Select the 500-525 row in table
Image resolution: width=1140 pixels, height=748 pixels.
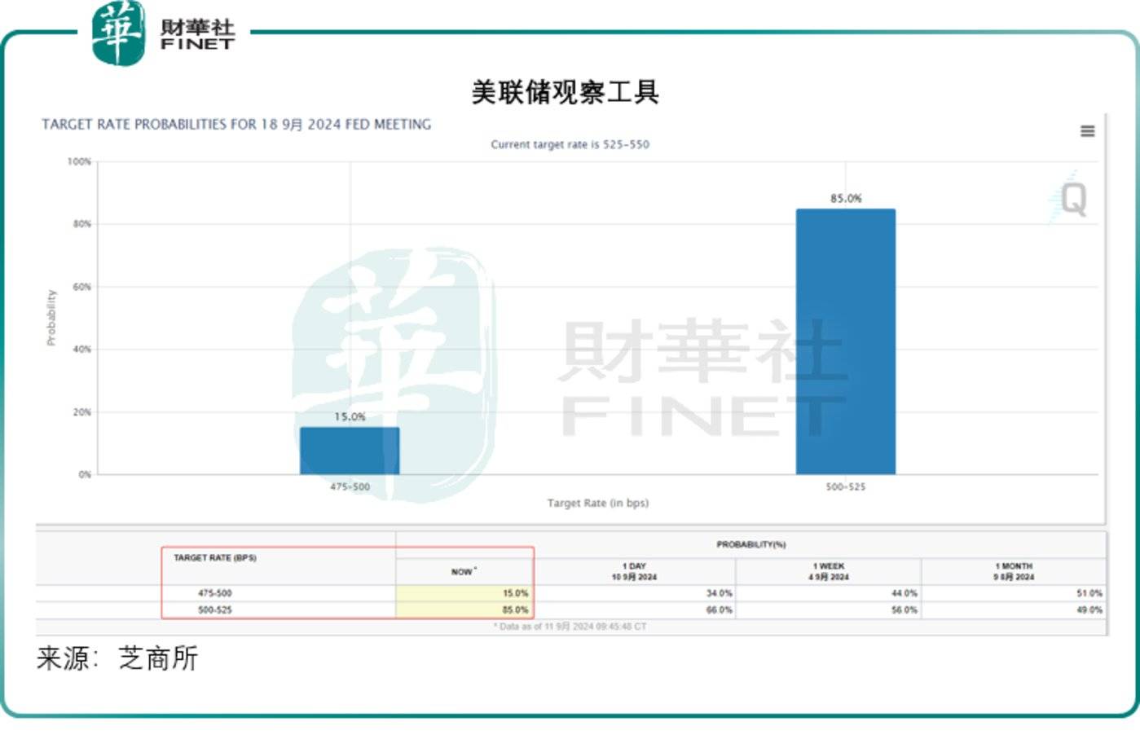(215, 609)
